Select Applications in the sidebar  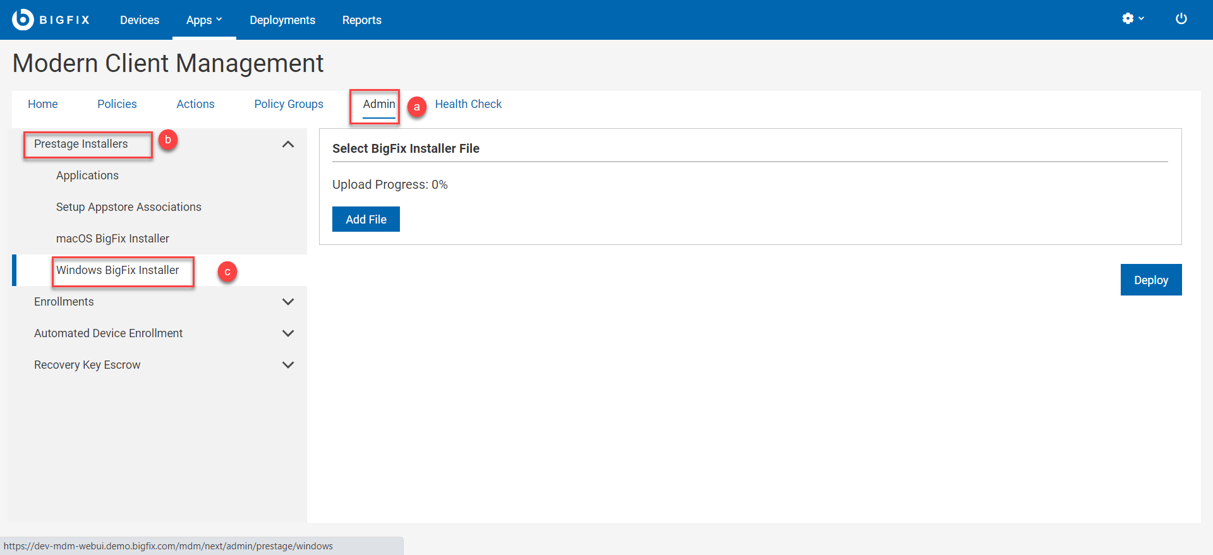click(87, 176)
